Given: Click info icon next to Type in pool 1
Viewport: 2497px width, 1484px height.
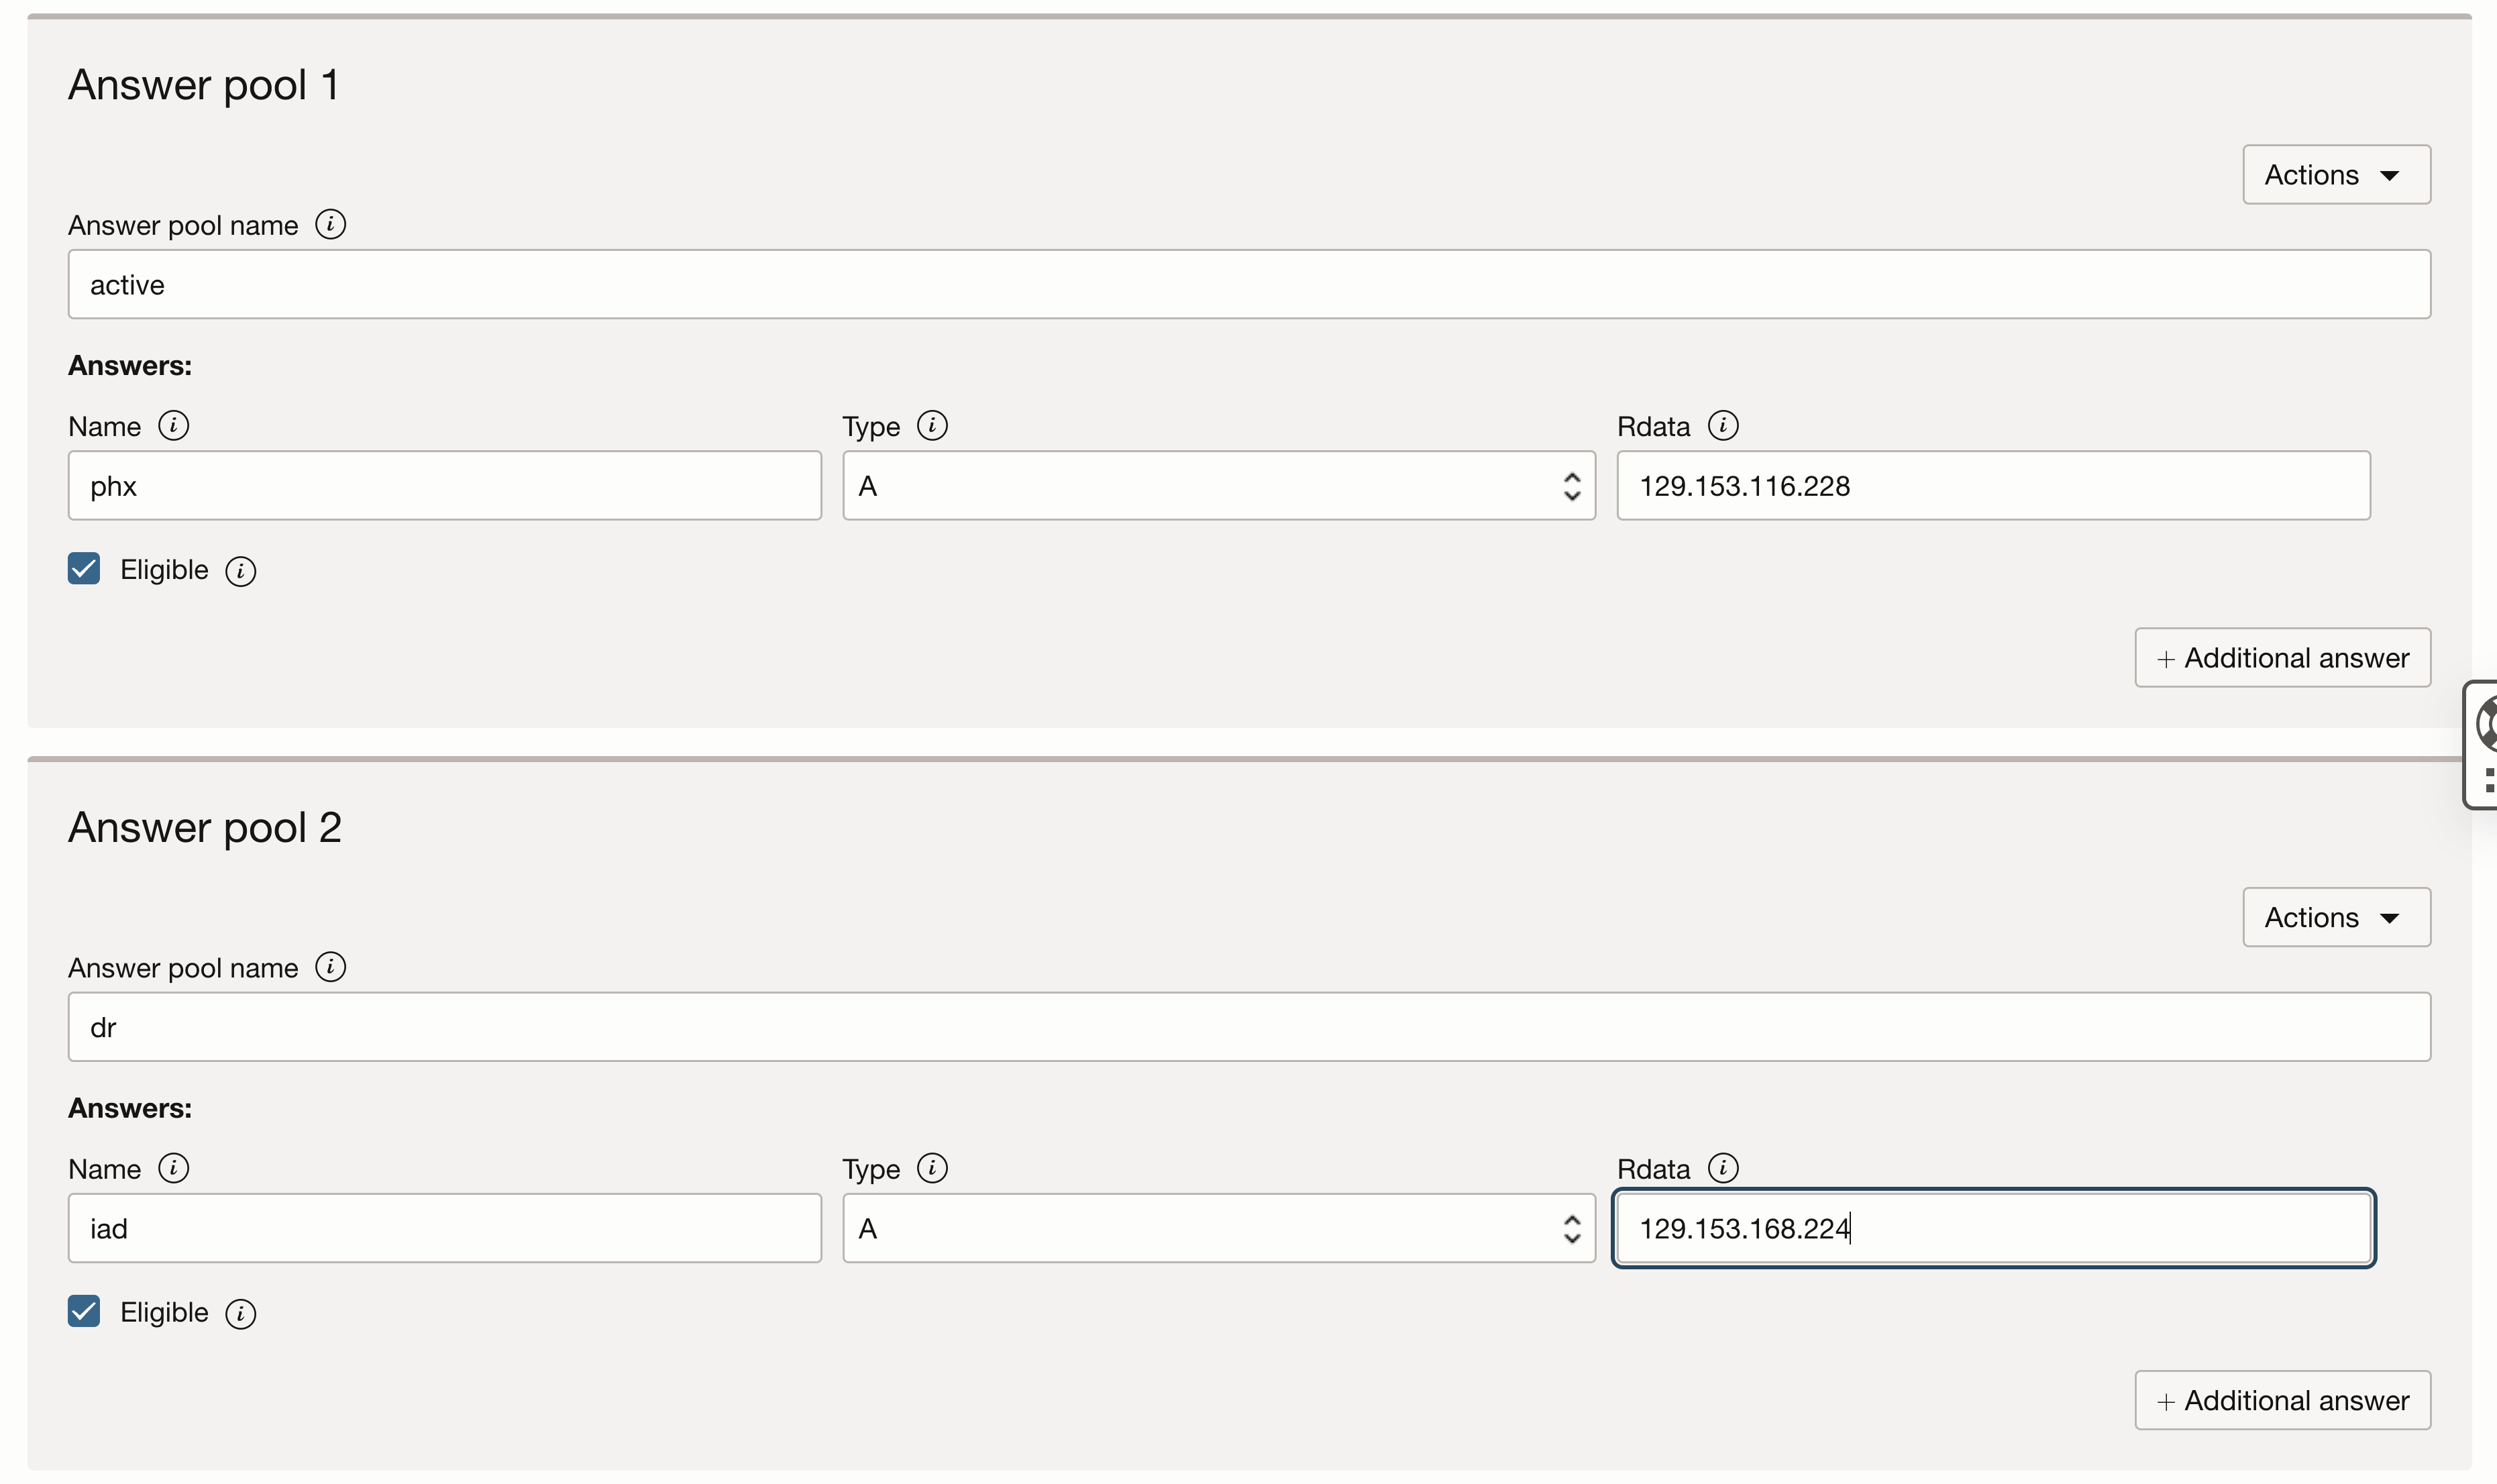Looking at the screenshot, I should (932, 425).
